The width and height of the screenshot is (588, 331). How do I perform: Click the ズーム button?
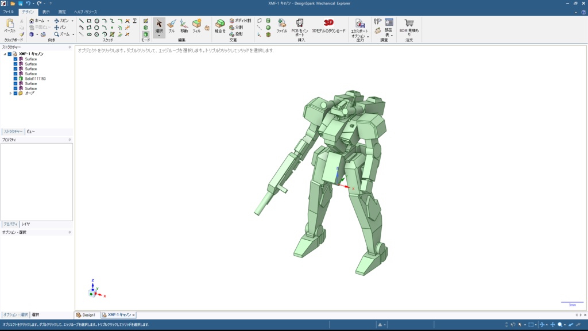click(62, 34)
